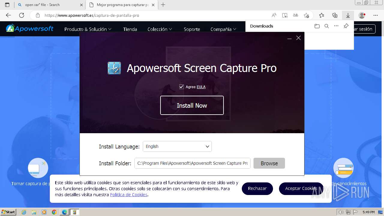This screenshot has height=216, width=384.
Task: Open the Install Language dropdown
Action: [x=177, y=146]
